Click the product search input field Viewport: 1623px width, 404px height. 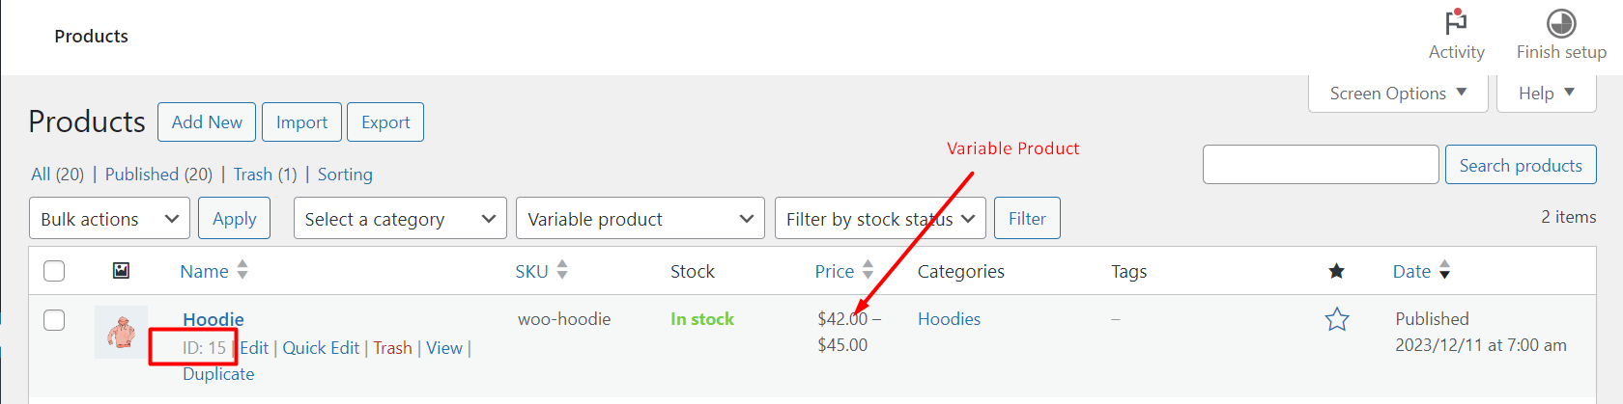(x=1320, y=165)
